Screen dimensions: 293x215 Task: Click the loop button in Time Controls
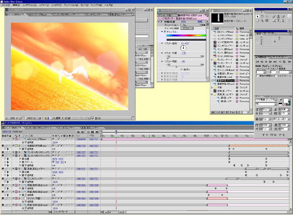pyautogui.click(x=284, y=62)
